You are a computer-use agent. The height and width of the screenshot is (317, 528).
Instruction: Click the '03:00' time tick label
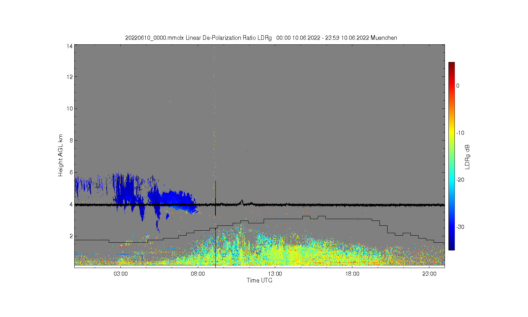[121, 274]
